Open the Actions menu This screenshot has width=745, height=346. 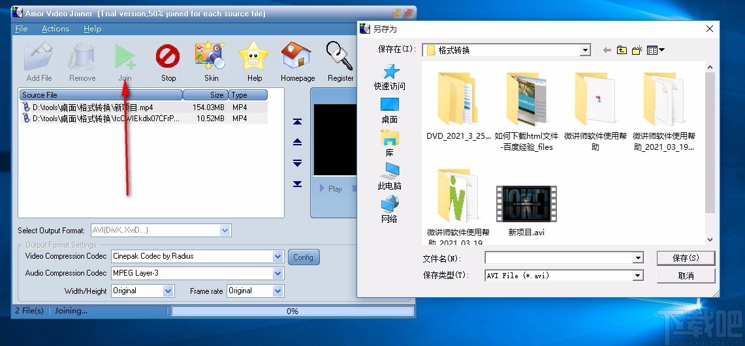pyautogui.click(x=55, y=29)
